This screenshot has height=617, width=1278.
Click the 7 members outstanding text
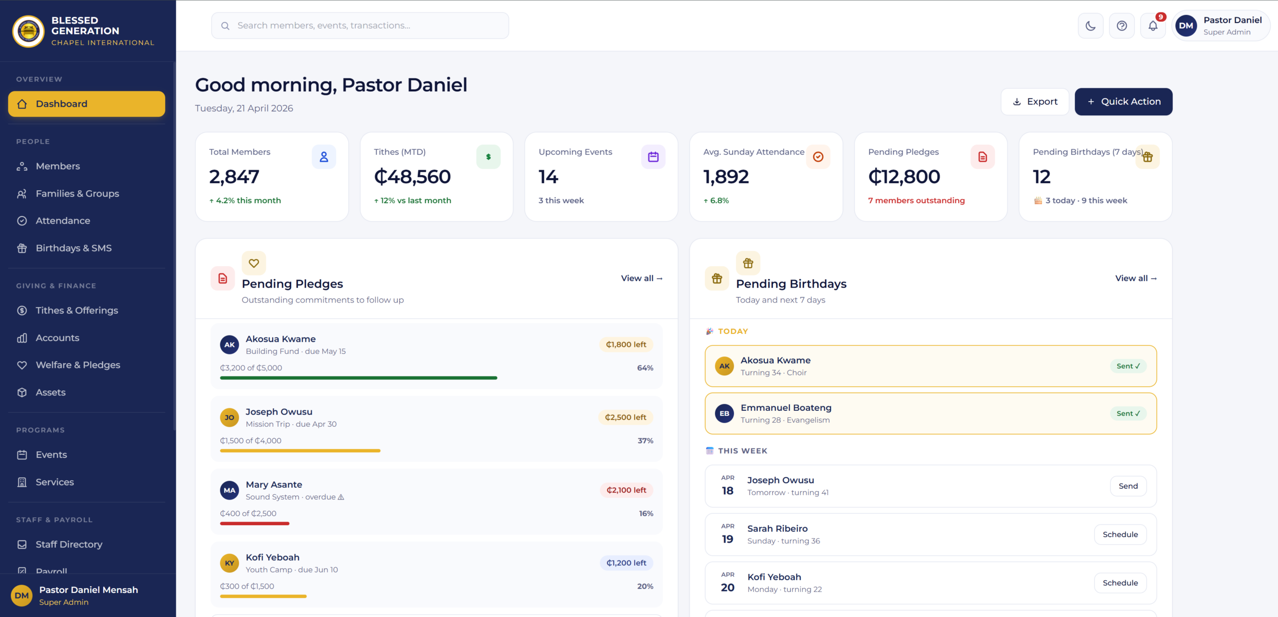pos(916,201)
